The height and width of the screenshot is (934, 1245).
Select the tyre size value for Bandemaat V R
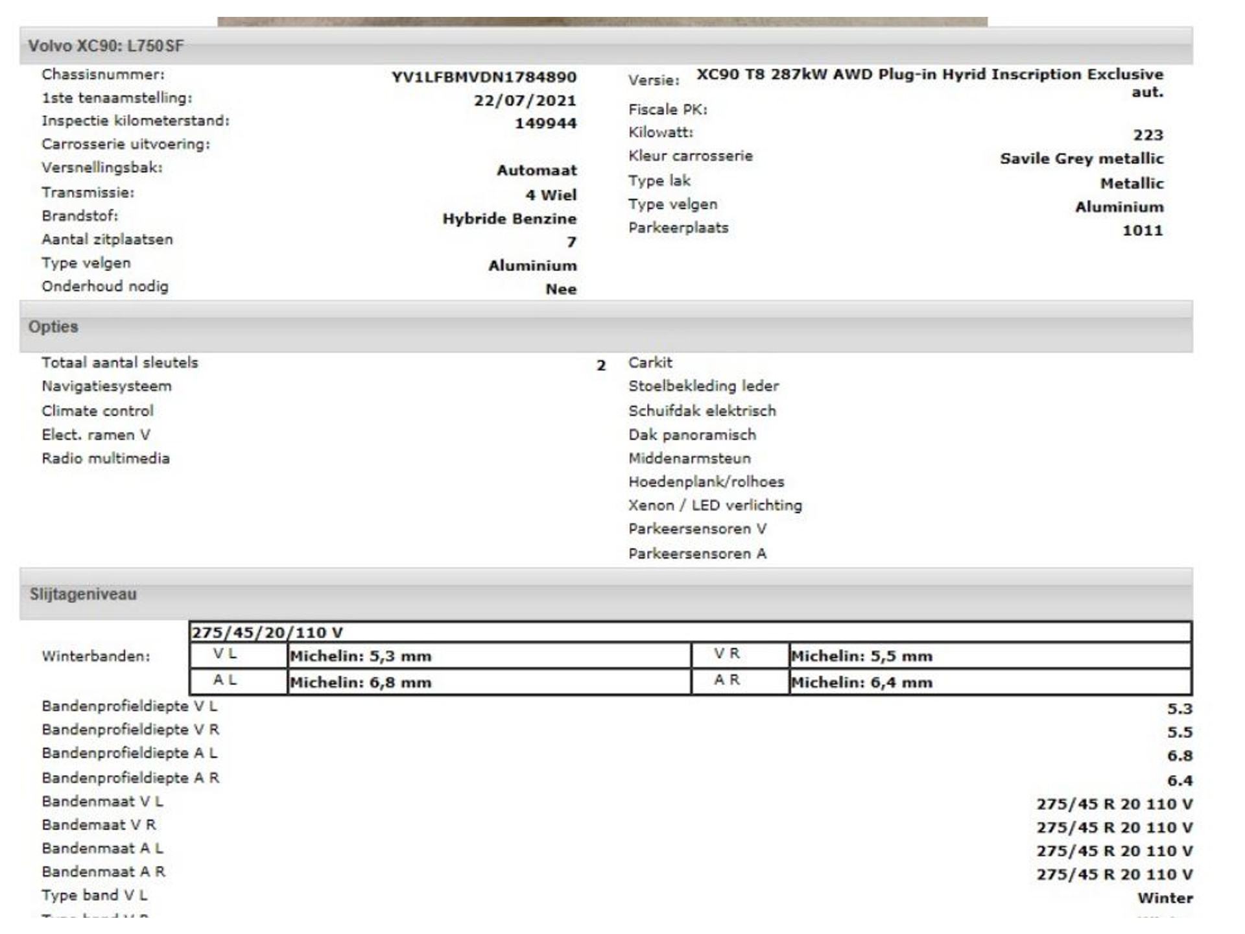tap(1114, 828)
